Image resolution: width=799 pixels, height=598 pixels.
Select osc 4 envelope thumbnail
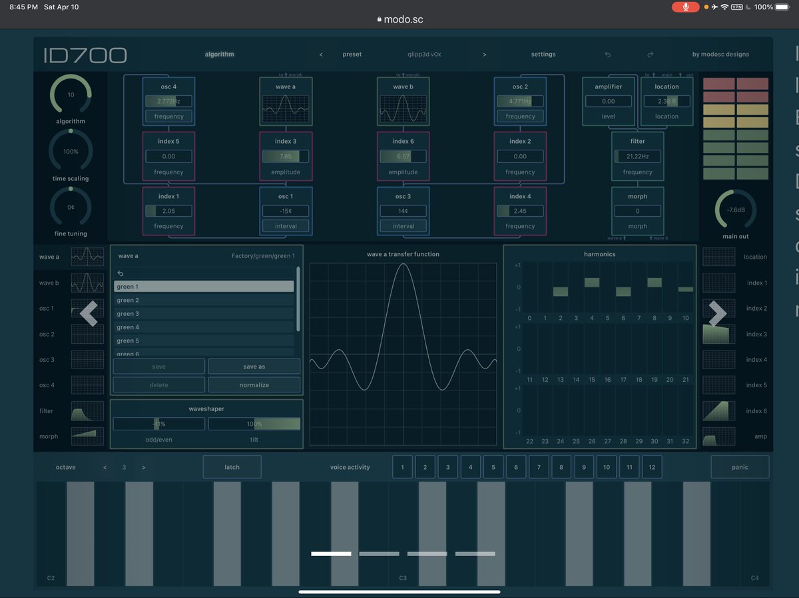87,385
